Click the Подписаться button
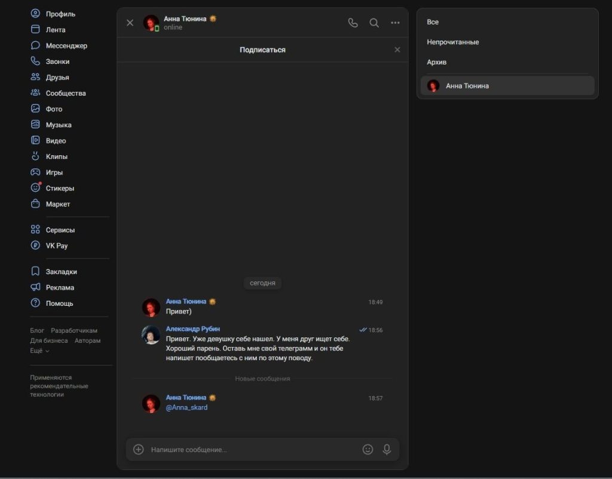 point(262,50)
